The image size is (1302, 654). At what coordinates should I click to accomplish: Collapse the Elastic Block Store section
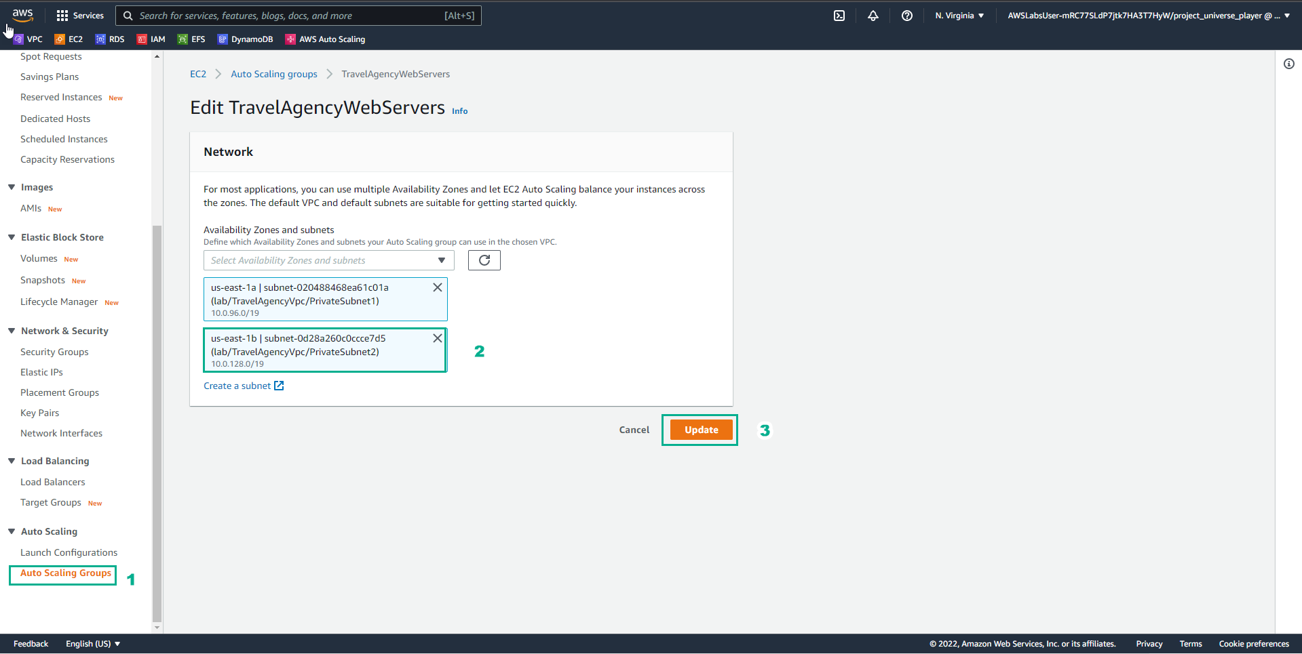(x=12, y=237)
